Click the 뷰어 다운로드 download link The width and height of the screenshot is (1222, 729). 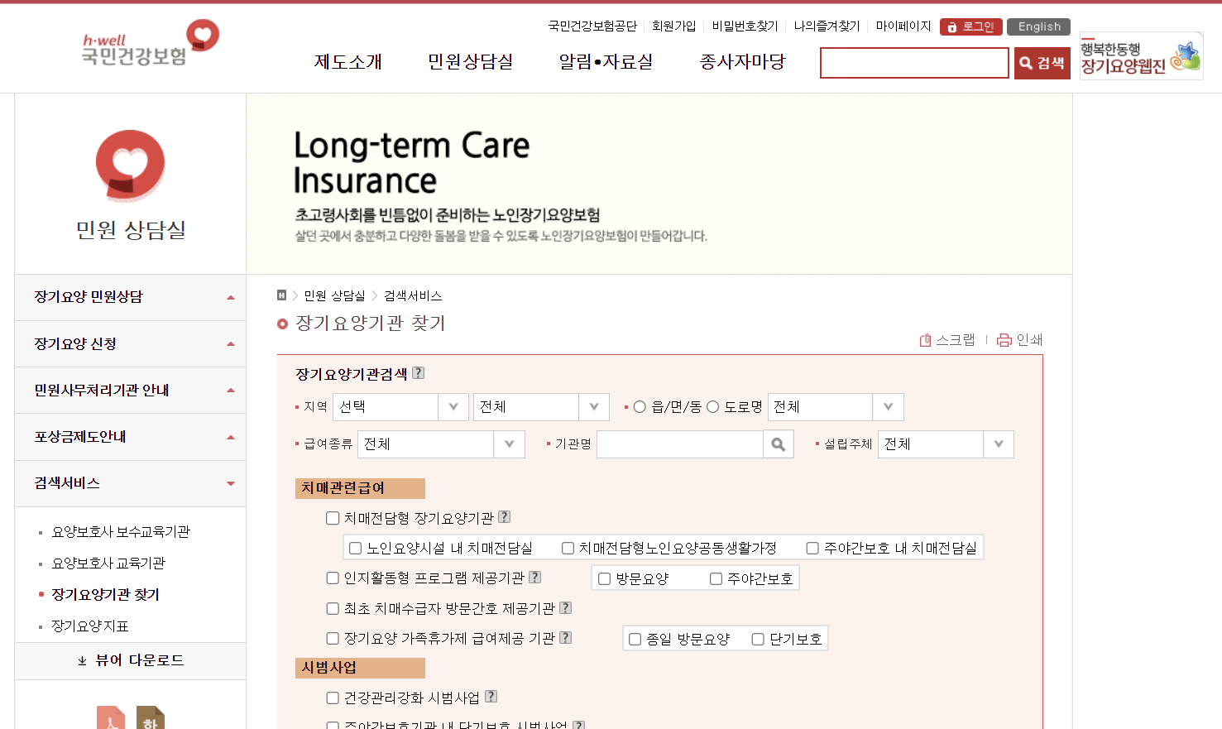tap(130, 660)
